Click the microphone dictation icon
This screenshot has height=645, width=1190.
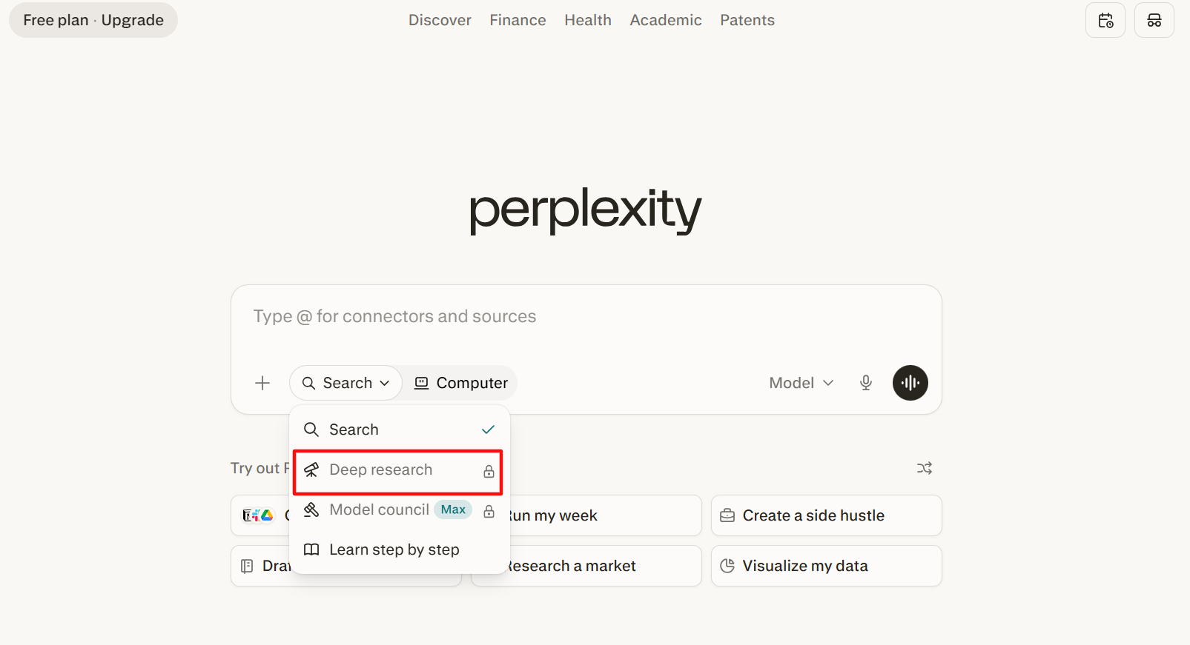[866, 383]
